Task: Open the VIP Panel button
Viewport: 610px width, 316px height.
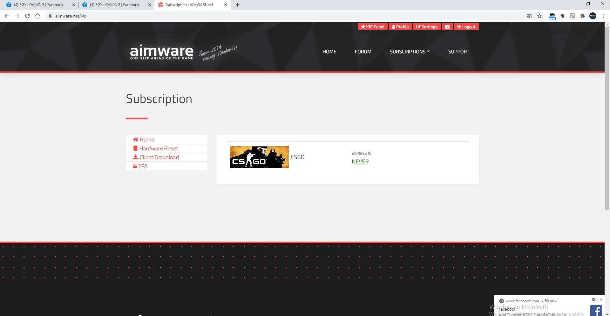Action: [373, 27]
